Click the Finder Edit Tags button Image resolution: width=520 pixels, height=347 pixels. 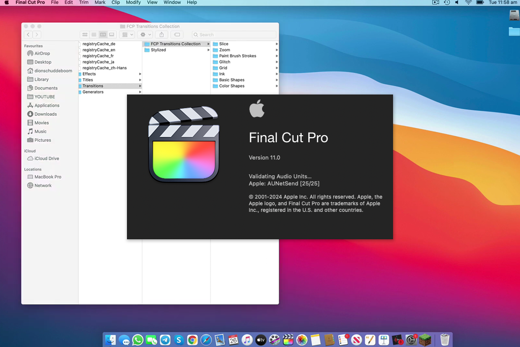click(x=177, y=35)
